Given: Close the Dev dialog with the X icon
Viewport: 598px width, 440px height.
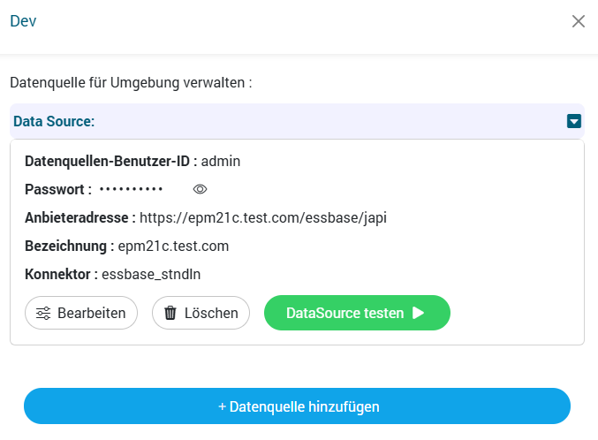Looking at the screenshot, I should coord(579,21).
